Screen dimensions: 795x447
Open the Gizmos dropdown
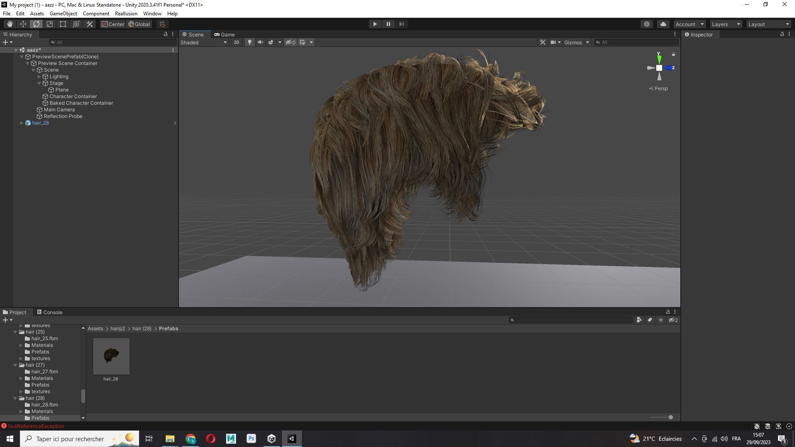point(576,42)
